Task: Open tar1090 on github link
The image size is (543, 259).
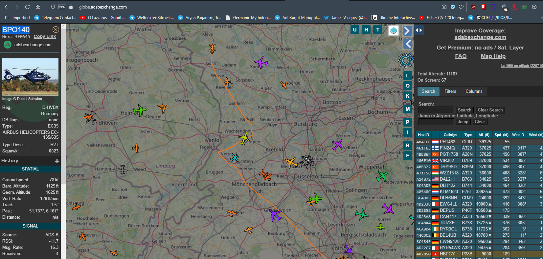Action: [522, 66]
